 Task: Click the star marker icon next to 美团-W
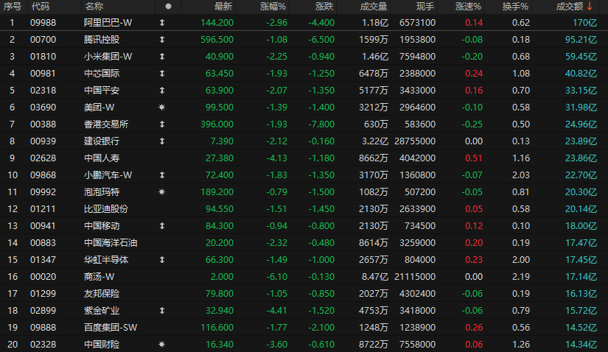(x=162, y=108)
